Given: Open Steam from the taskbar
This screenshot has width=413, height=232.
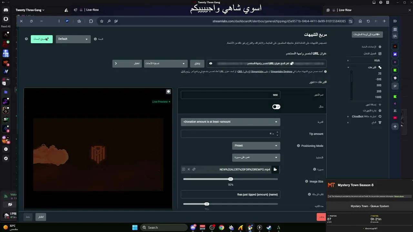Looking at the screenshot, I should pyautogui.click(x=269, y=227).
